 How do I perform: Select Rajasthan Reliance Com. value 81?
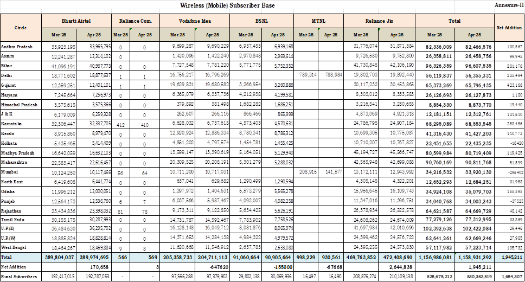120,211
